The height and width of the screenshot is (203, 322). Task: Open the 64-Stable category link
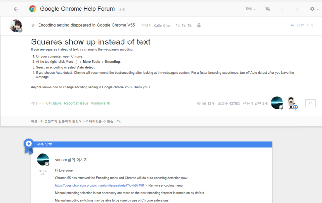[x=54, y=103]
